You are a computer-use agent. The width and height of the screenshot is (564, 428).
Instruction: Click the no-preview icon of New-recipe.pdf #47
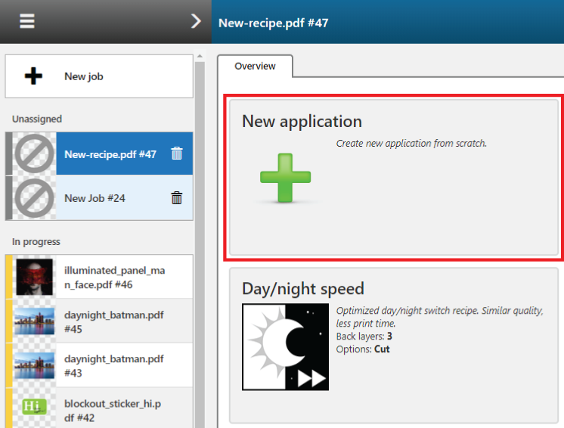tap(34, 154)
